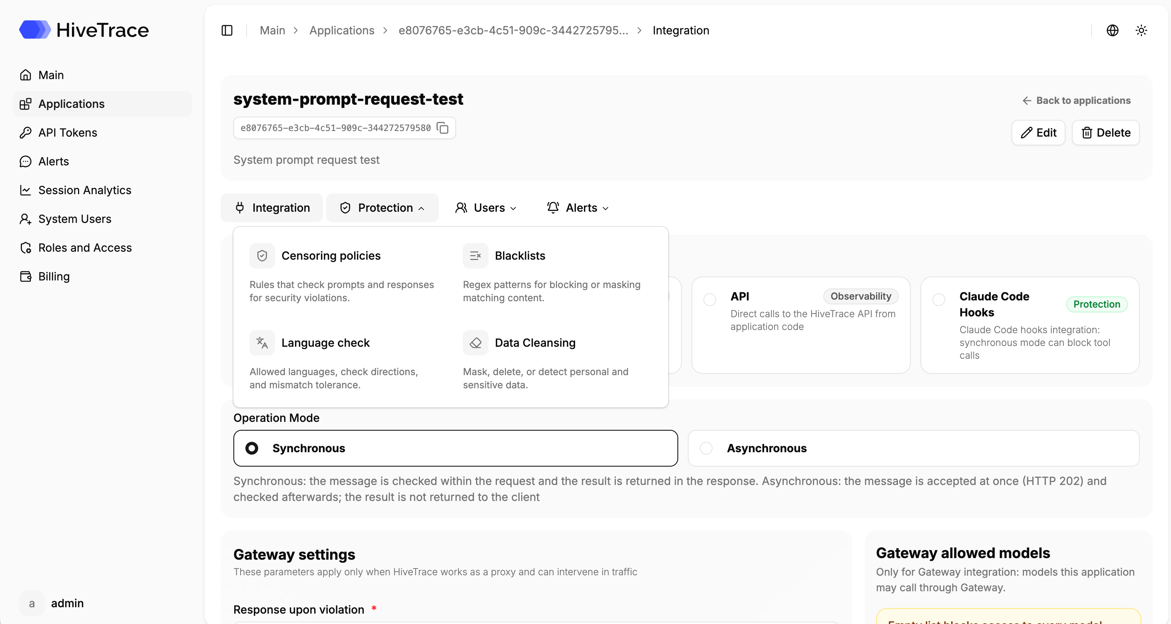Click the Language check translate icon
This screenshot has height=624, width=1171.
pyautogui.click(x=262, y=343)
